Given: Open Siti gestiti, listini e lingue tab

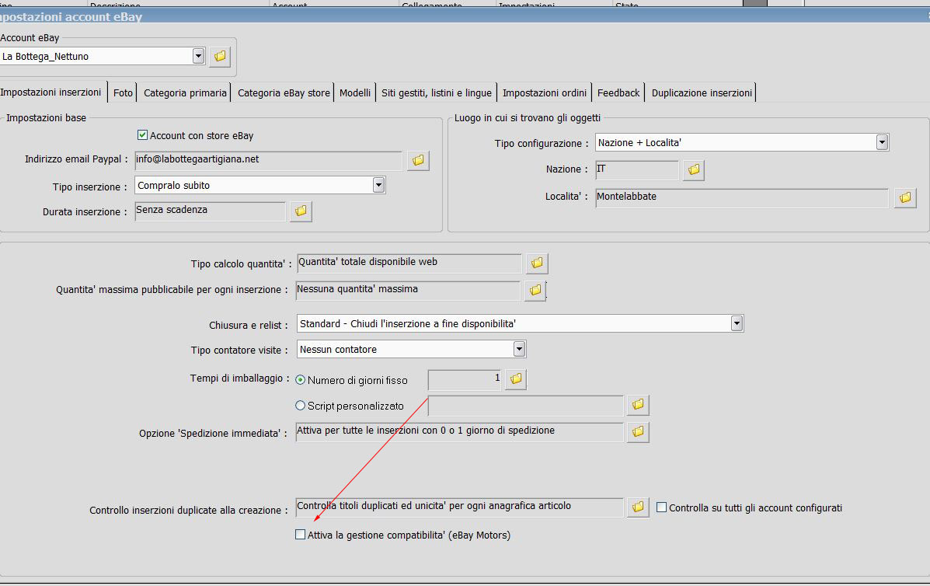Looking at the screenshot, I should [437, 92].
